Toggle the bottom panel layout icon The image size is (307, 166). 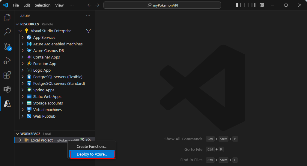click(246, 5)
